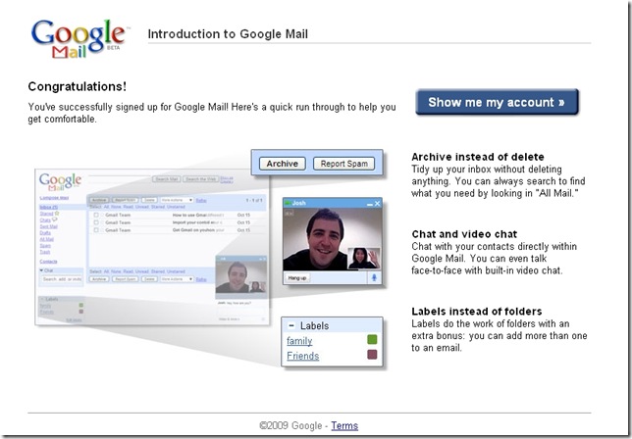This screenshot has height=439, width=632.
Task: Tick checkbox for the 'Get Gmail on your phone' email
Action: tap(96, 230)
